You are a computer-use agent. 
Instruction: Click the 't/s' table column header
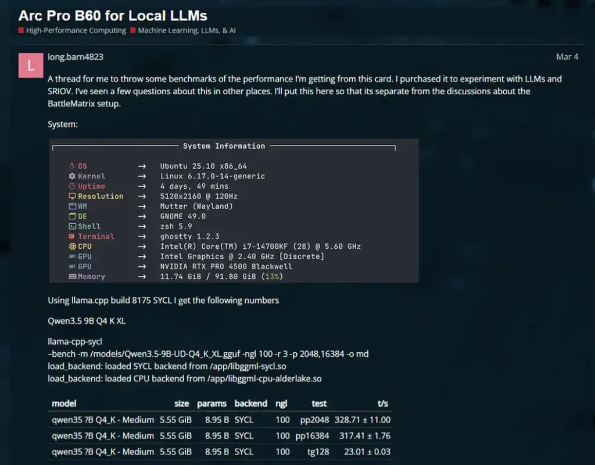click(383, 403)
